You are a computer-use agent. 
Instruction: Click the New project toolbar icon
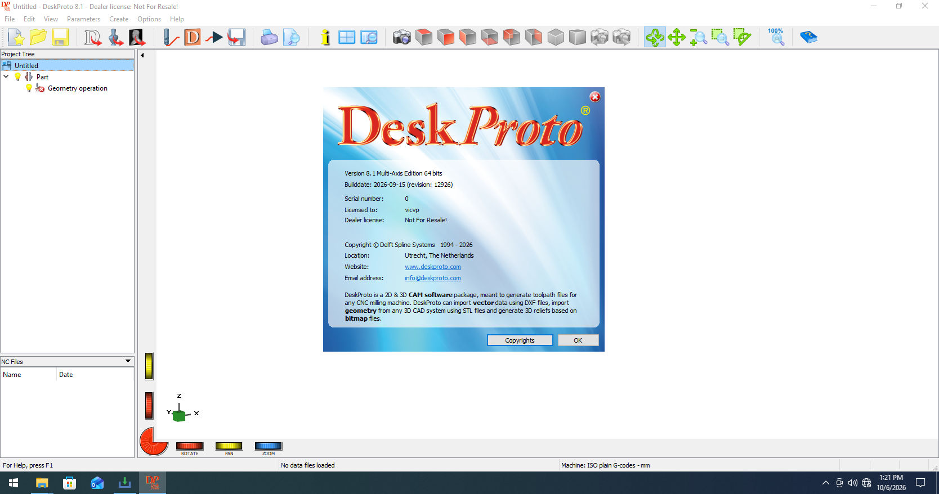coord(16,38)
